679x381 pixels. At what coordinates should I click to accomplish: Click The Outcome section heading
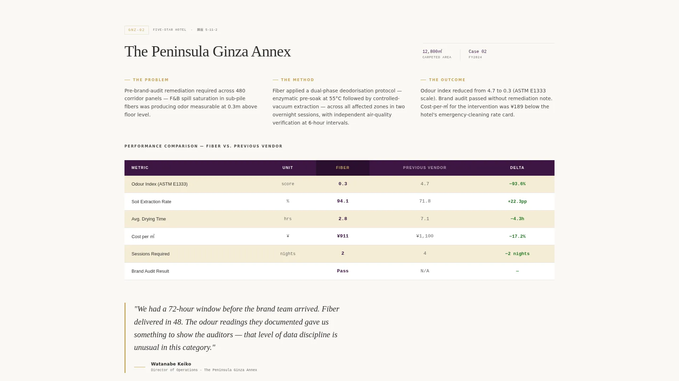[x=447, y=80]
